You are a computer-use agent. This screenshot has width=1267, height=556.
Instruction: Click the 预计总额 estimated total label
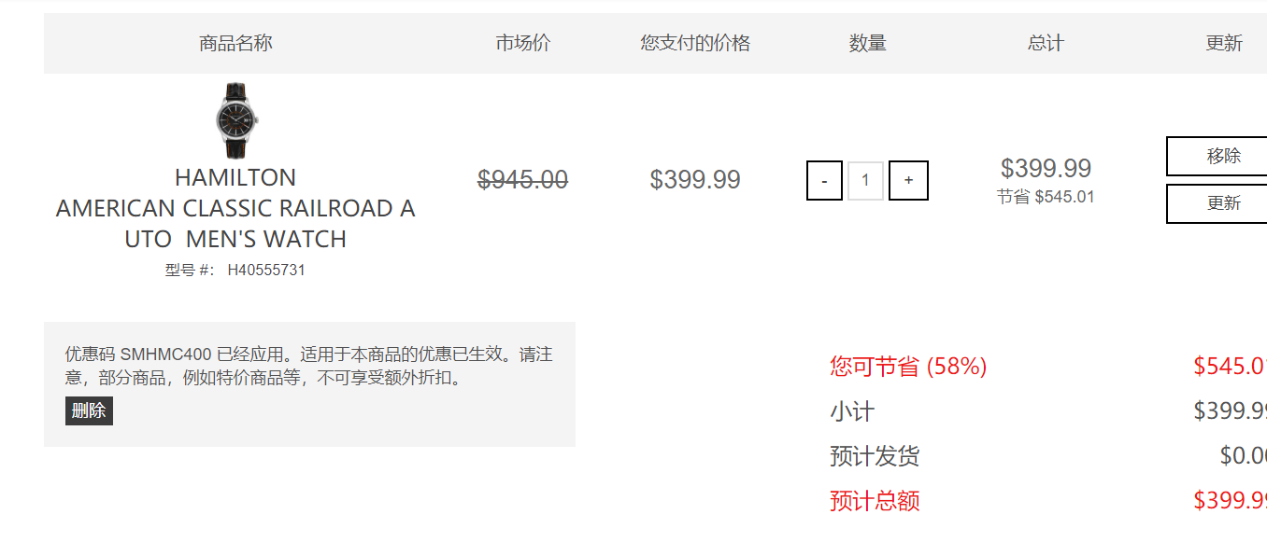[875, 501]
